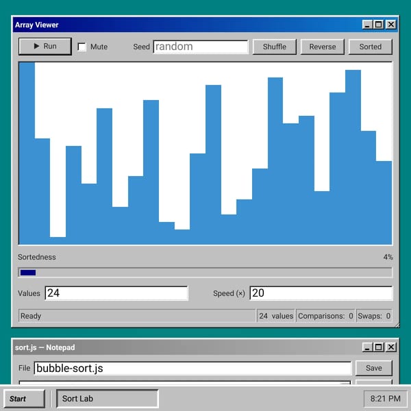411x411 pixels.
Task: Reverse the array order
Action: click(x=323, y=47)
